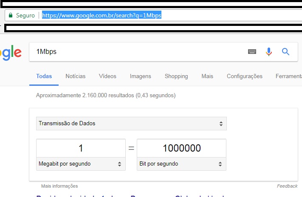Open the Vídeos tab
This screenshot has width=302, height=197.
107,76
